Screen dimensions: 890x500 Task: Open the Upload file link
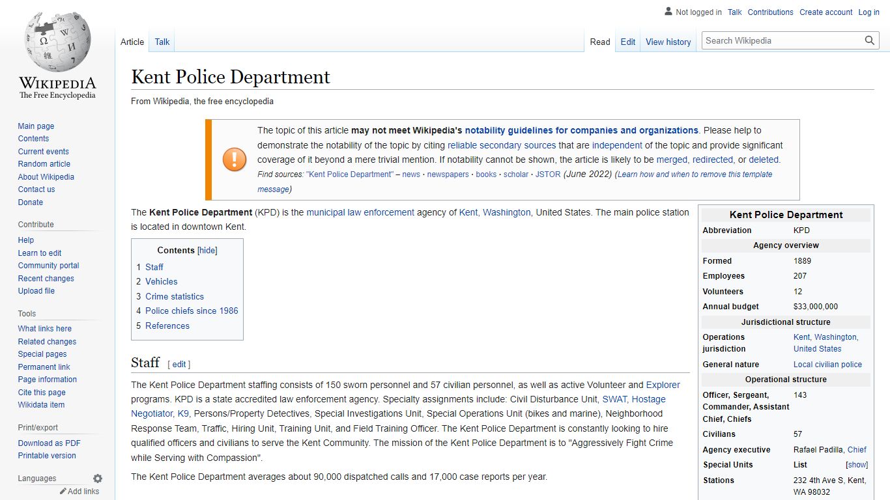click(x=36, y=291)
